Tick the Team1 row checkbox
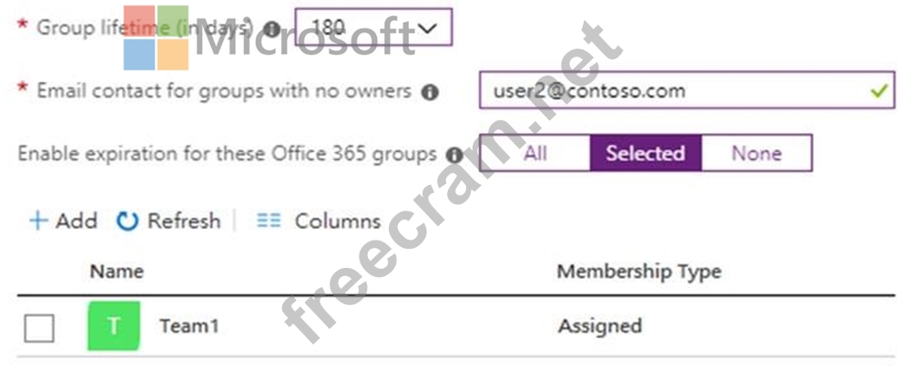 point(39,327)
